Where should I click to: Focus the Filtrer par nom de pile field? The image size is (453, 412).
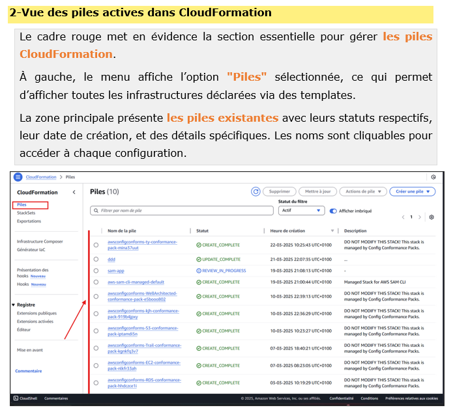pos(182,211)
